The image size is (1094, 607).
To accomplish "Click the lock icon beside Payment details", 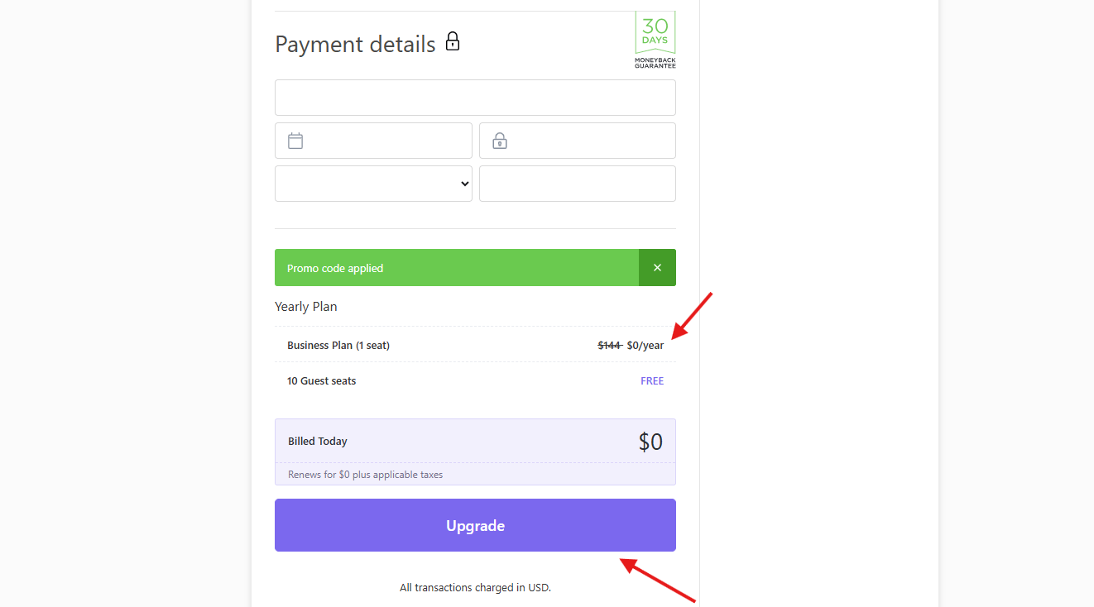I will (452, 41).
